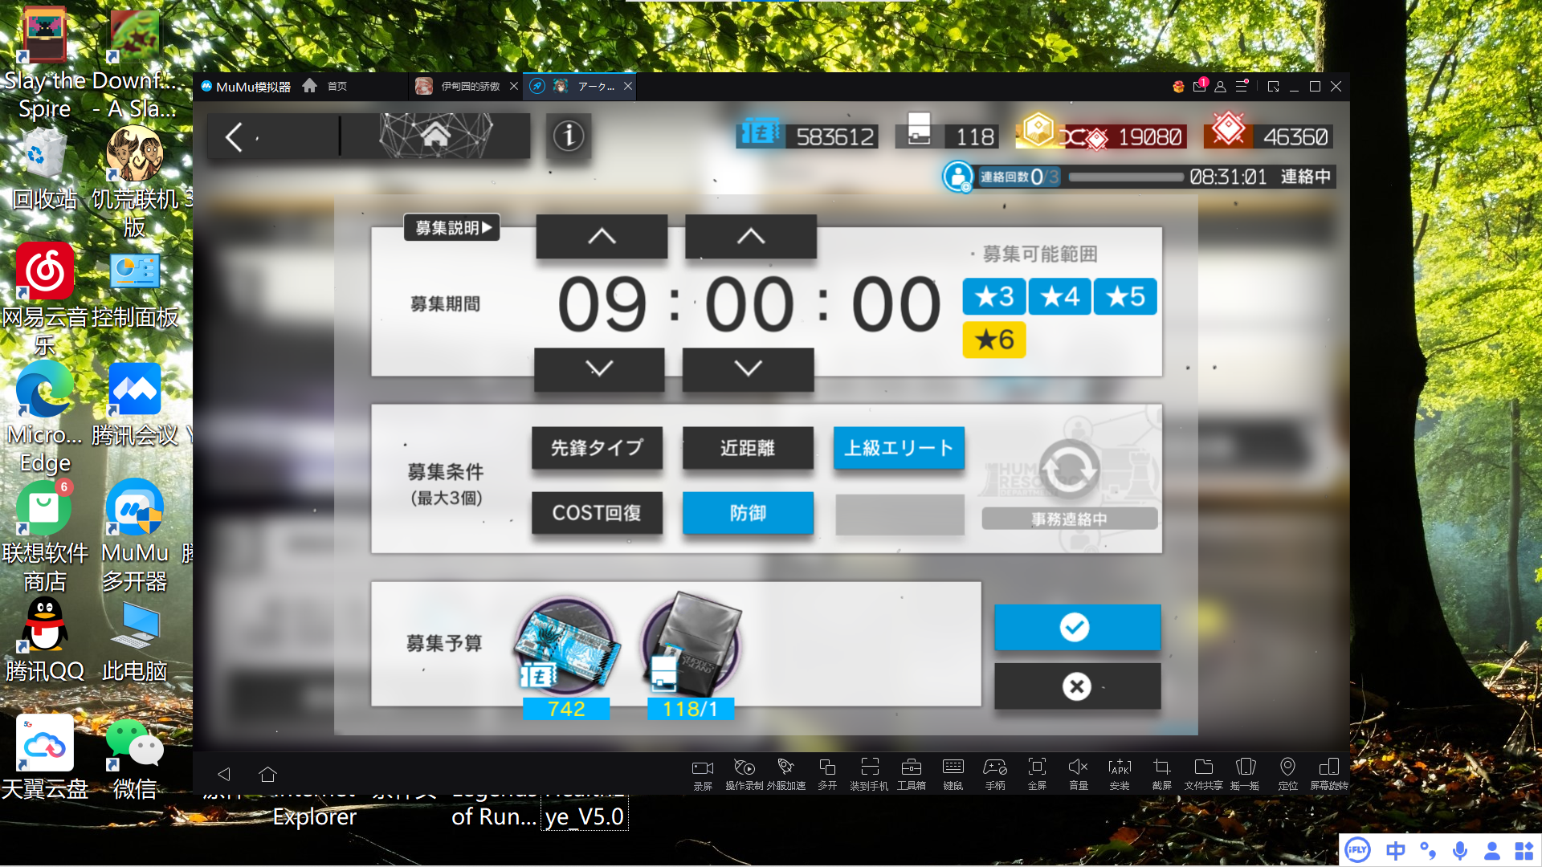1542x867 pixels.
Task: Decrease recruitment minutes with down arrow
Action: (x=748, y=368)
